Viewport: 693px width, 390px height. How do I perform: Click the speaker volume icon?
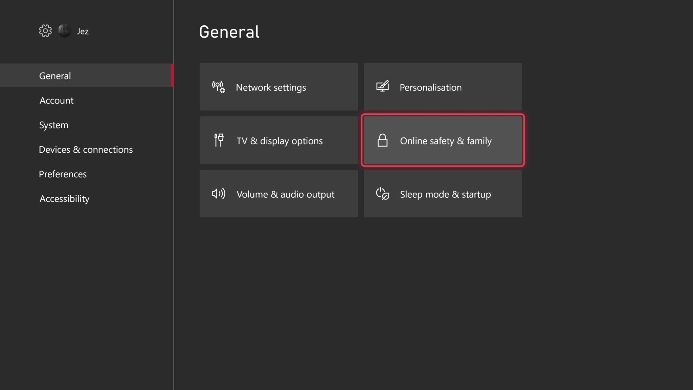tap(218, 194)
